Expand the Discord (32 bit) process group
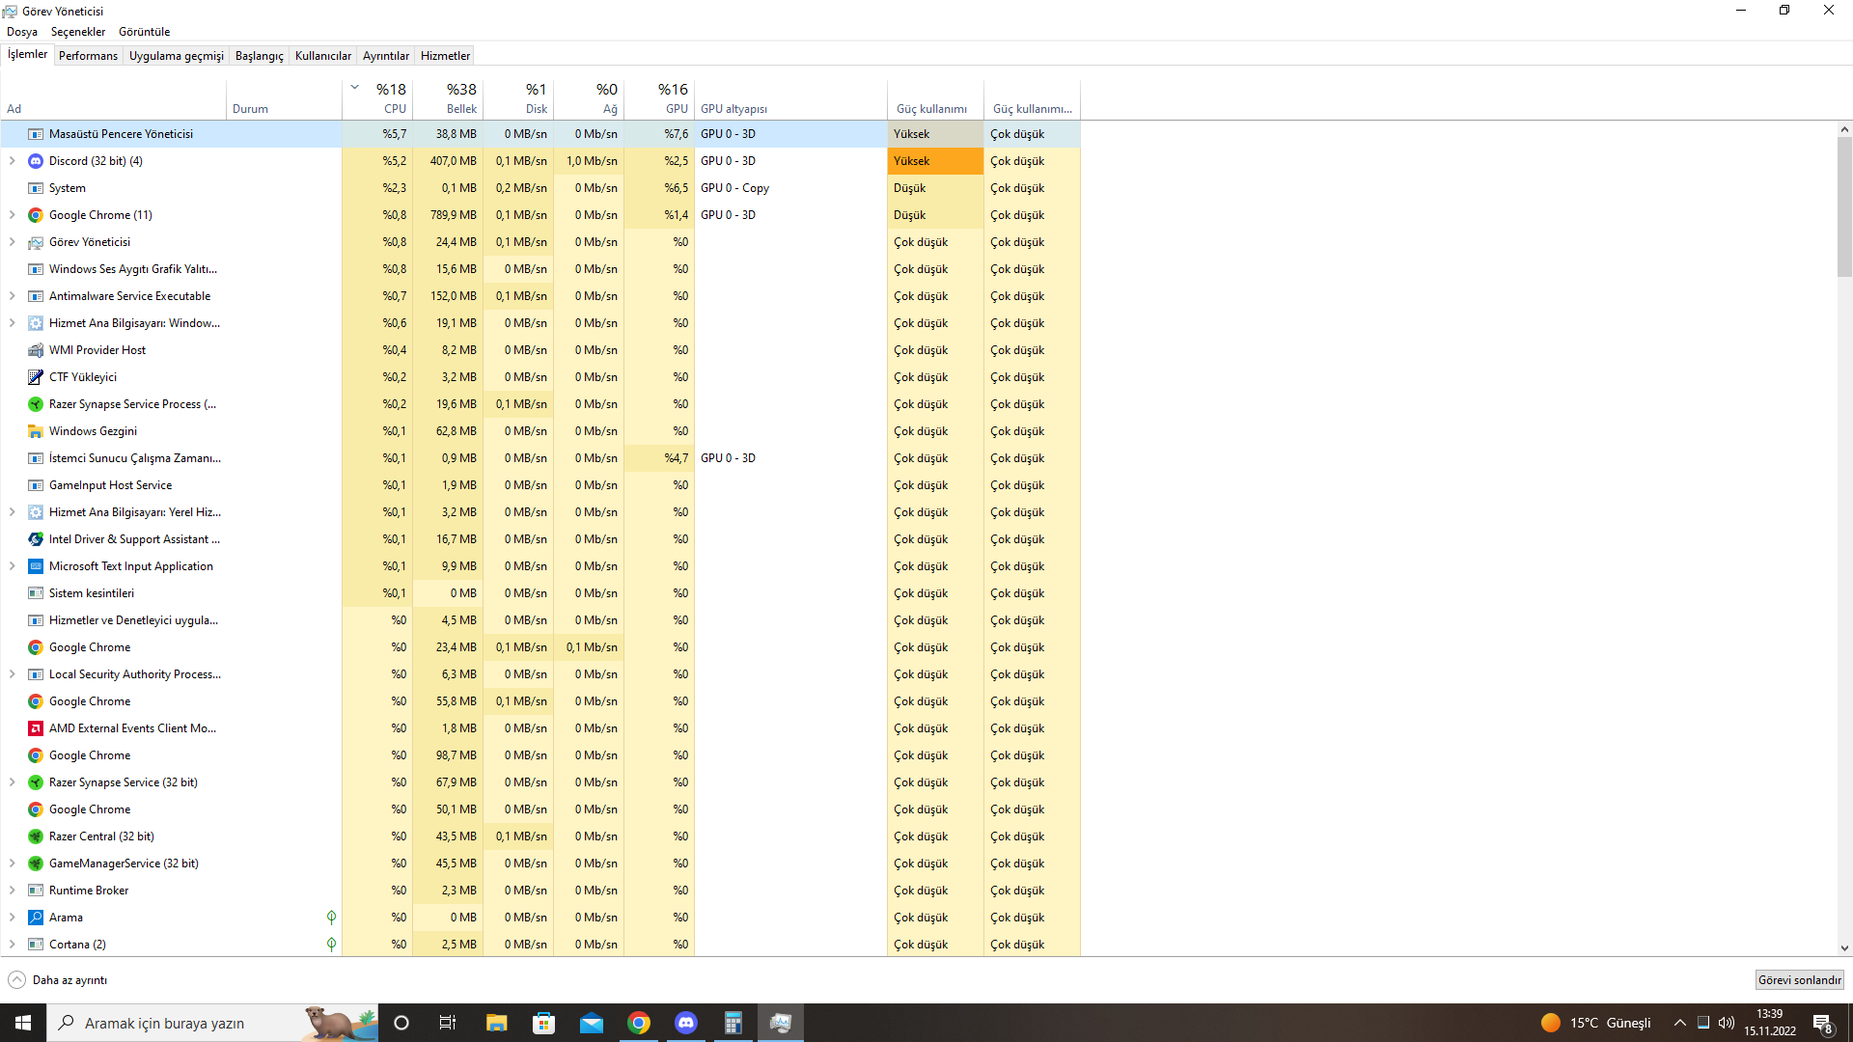The width and height of the screenshot is (1853, 1042). (x=12, y=161)
